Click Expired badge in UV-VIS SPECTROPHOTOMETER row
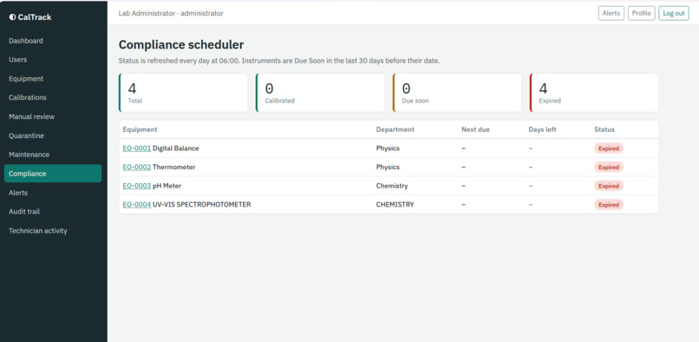Viewport: 699px width, 342px height. 609,205
